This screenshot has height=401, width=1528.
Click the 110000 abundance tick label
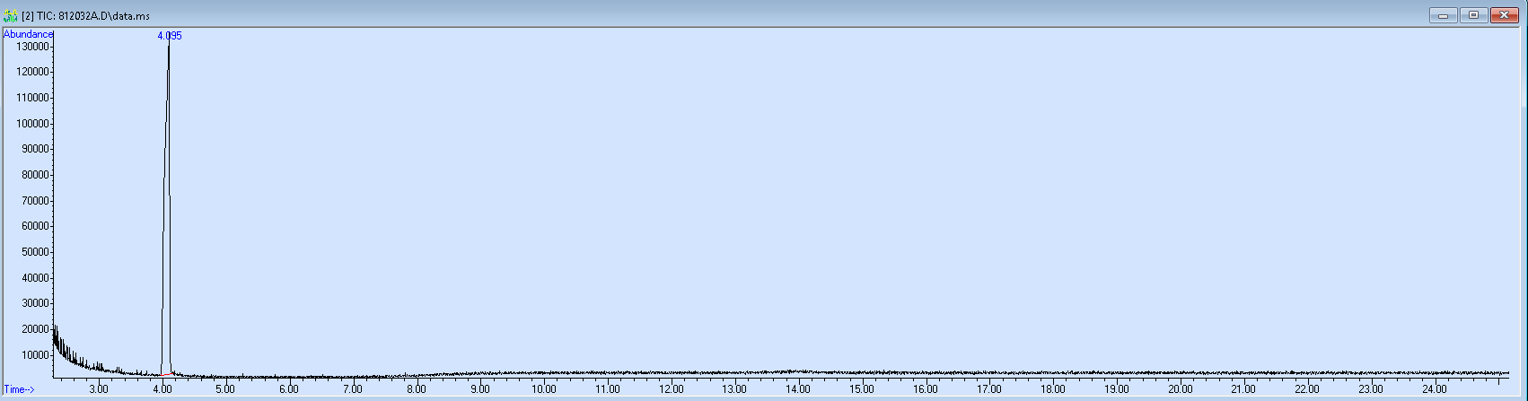[32, 98]
